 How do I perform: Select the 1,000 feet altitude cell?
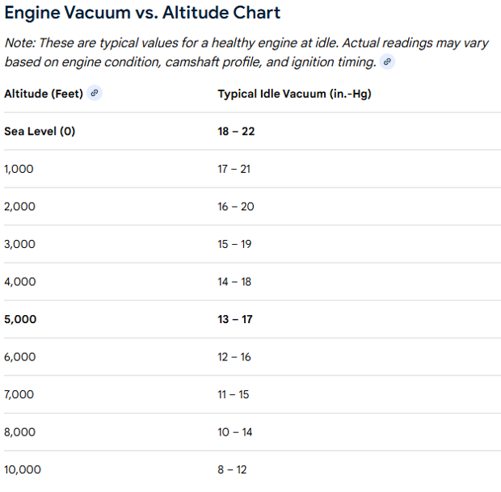click(19, 169)
